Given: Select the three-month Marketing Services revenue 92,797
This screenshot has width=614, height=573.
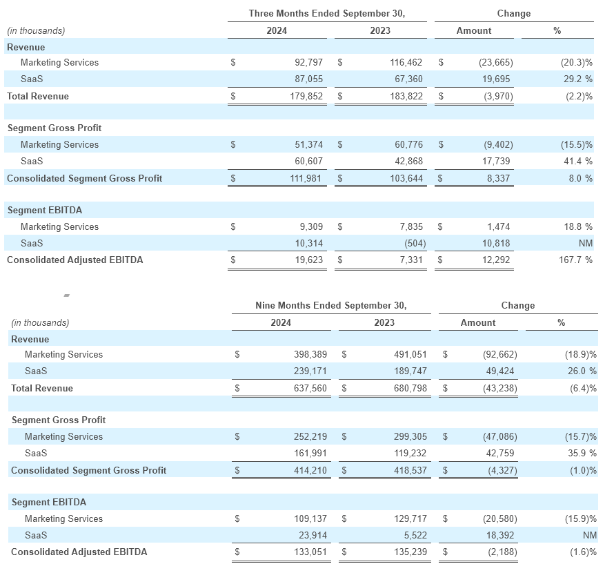Looking at the screenshot, I should coord(308,63).
